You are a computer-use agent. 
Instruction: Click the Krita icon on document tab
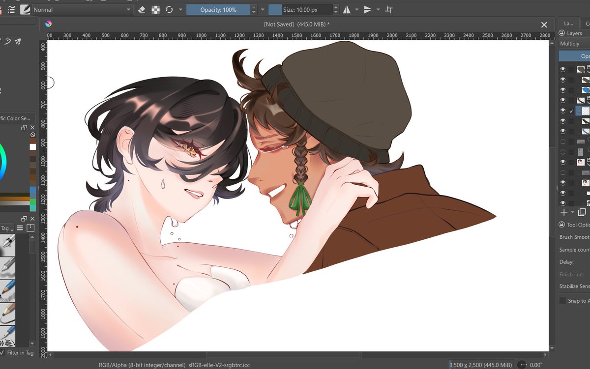[x=48, y=24]
